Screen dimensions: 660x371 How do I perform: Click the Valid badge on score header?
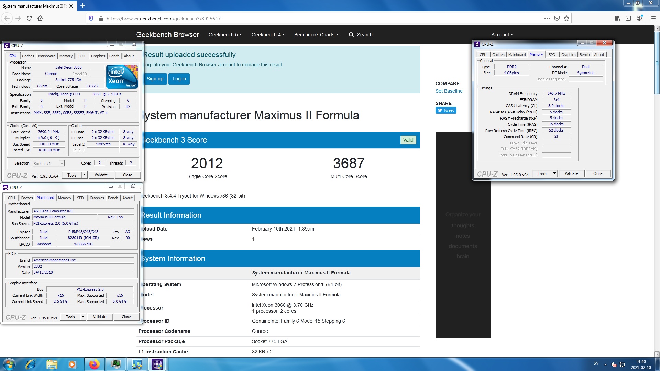[x=408, y=140]
